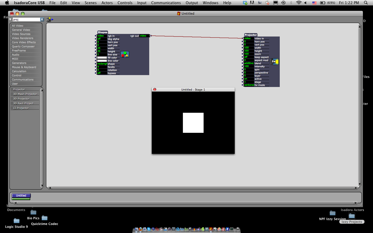Click the display mirroring icon in menu bar
373x233 pixels.
click(x=276, y=3)
